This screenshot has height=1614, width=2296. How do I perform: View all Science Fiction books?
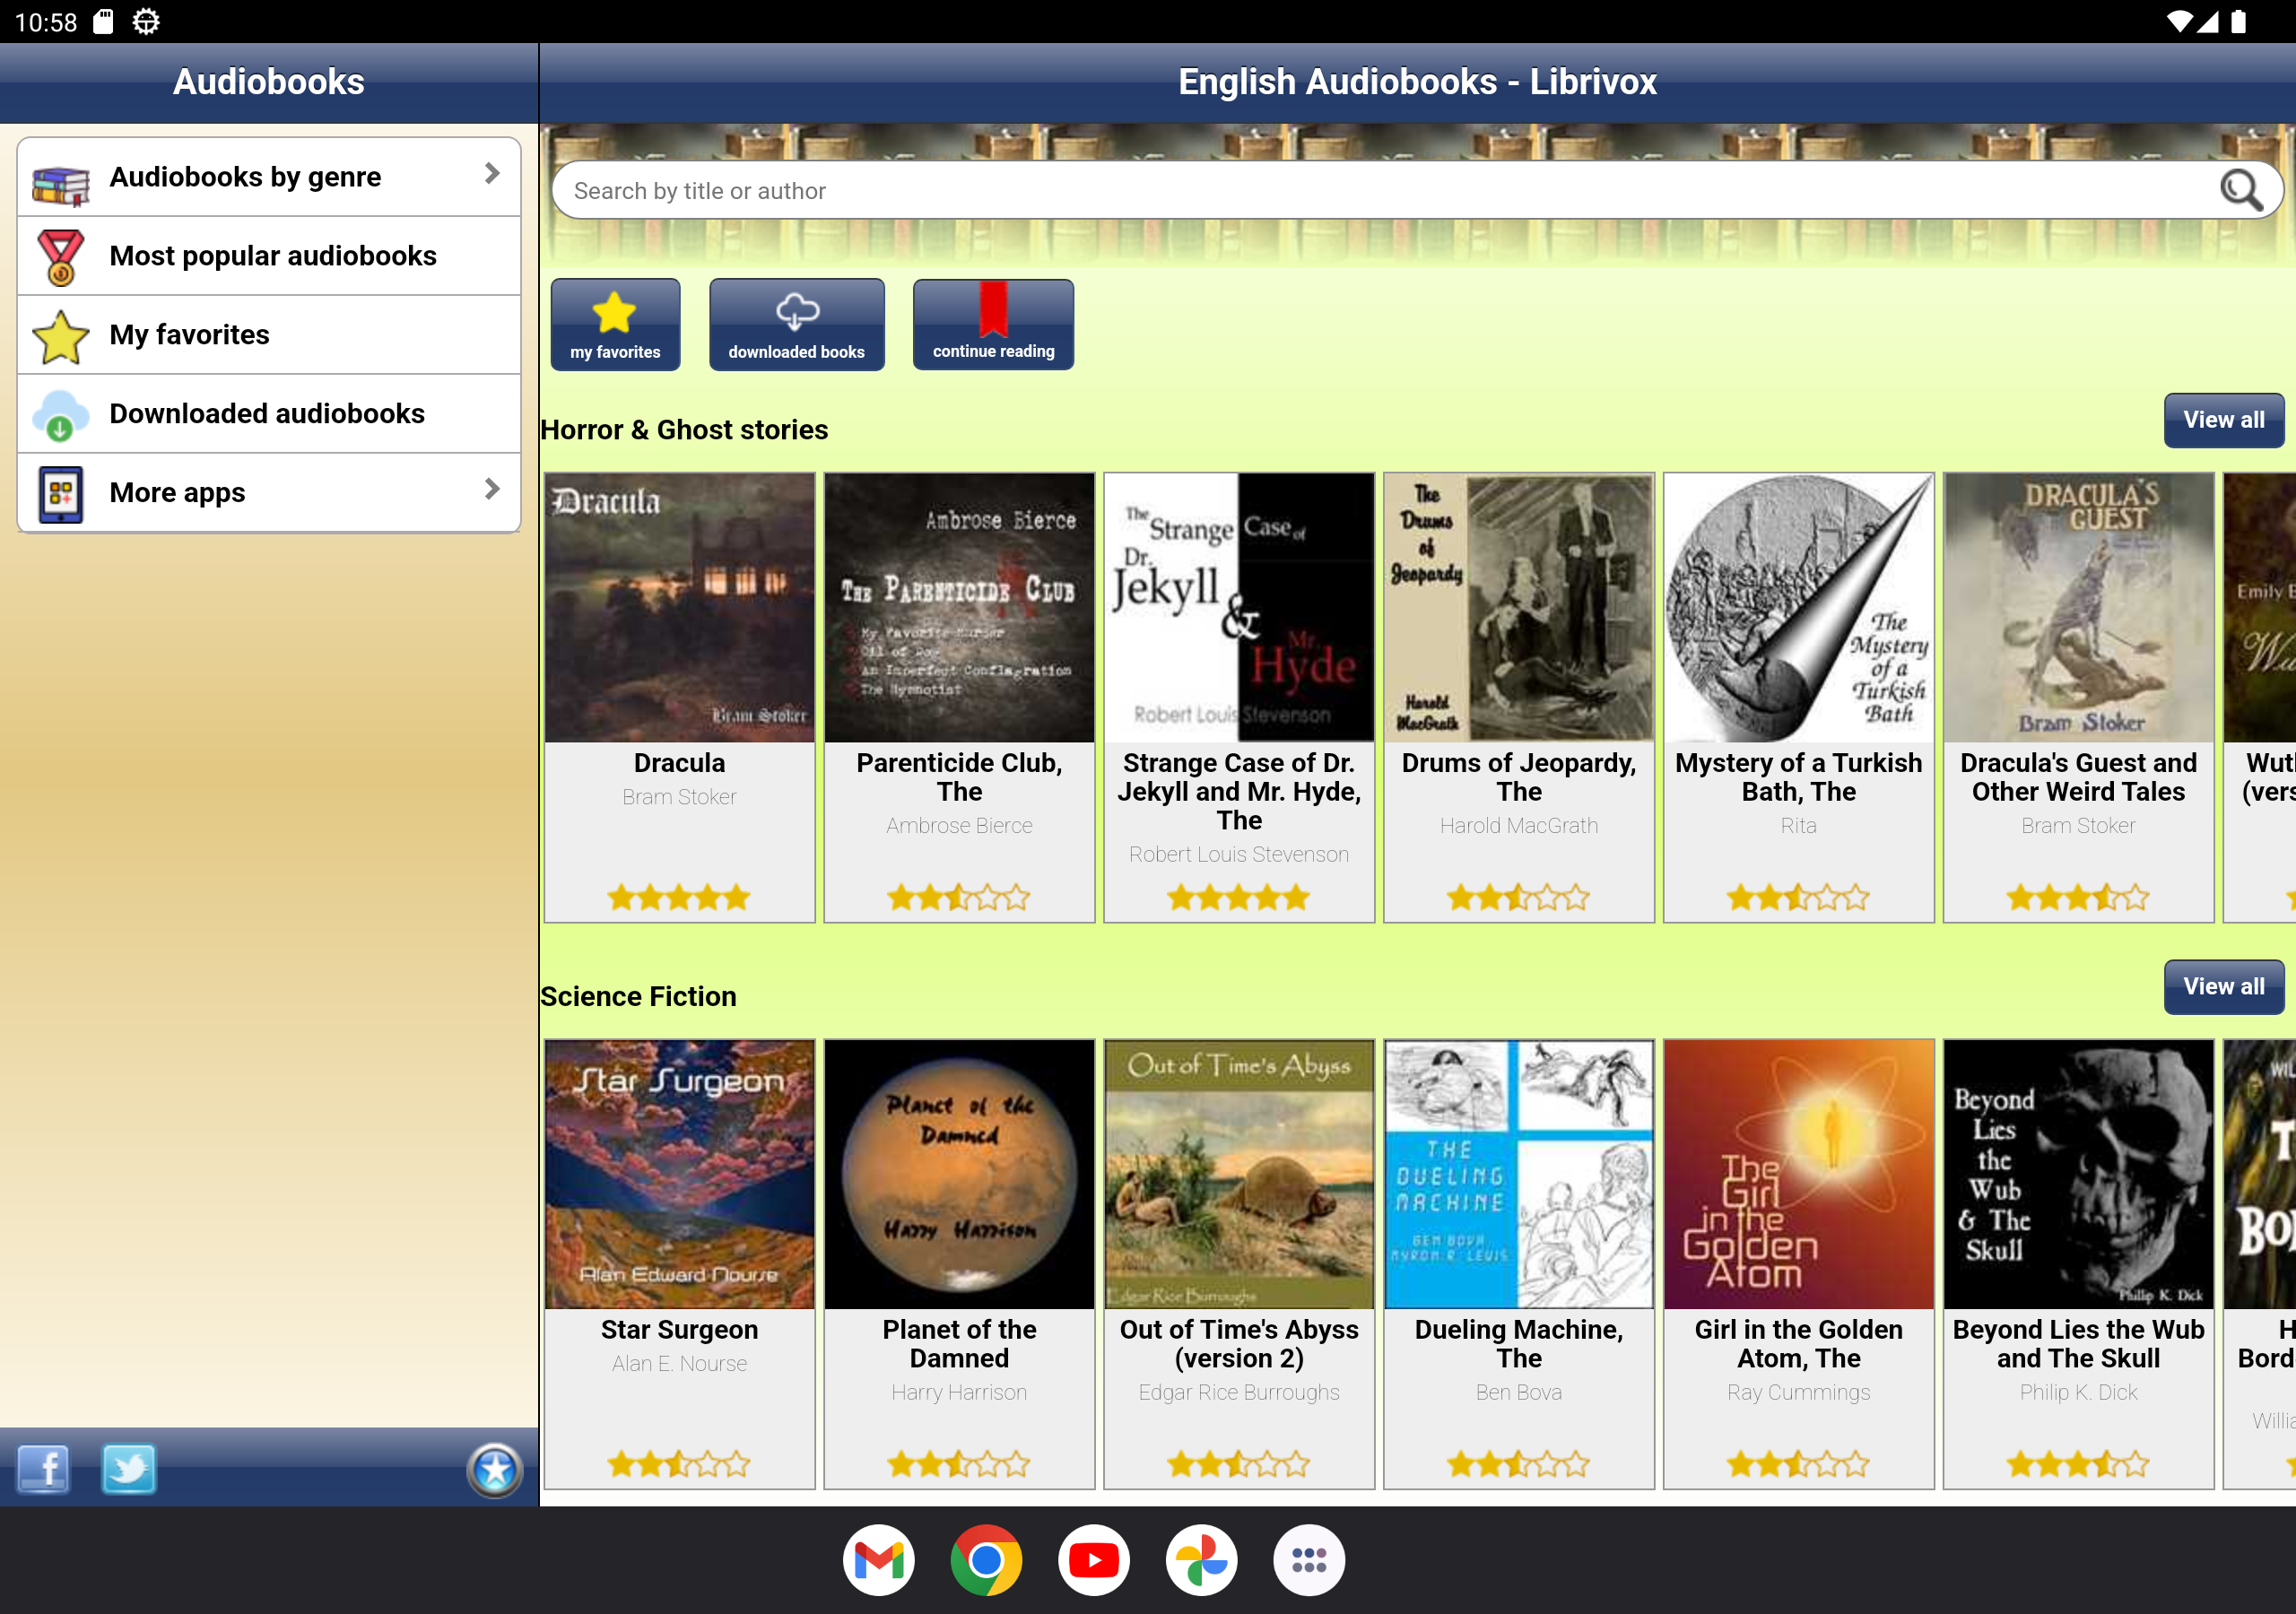(x=2223, y=987)
